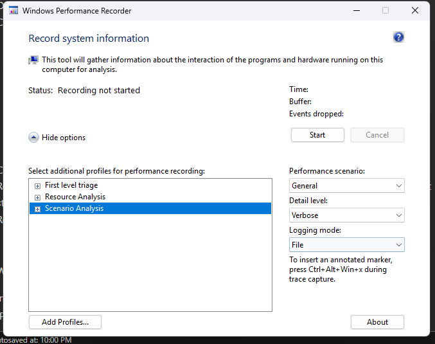Minimize the Windows Performance Recorder window
The image size is (435, 344).
[357, 10]
